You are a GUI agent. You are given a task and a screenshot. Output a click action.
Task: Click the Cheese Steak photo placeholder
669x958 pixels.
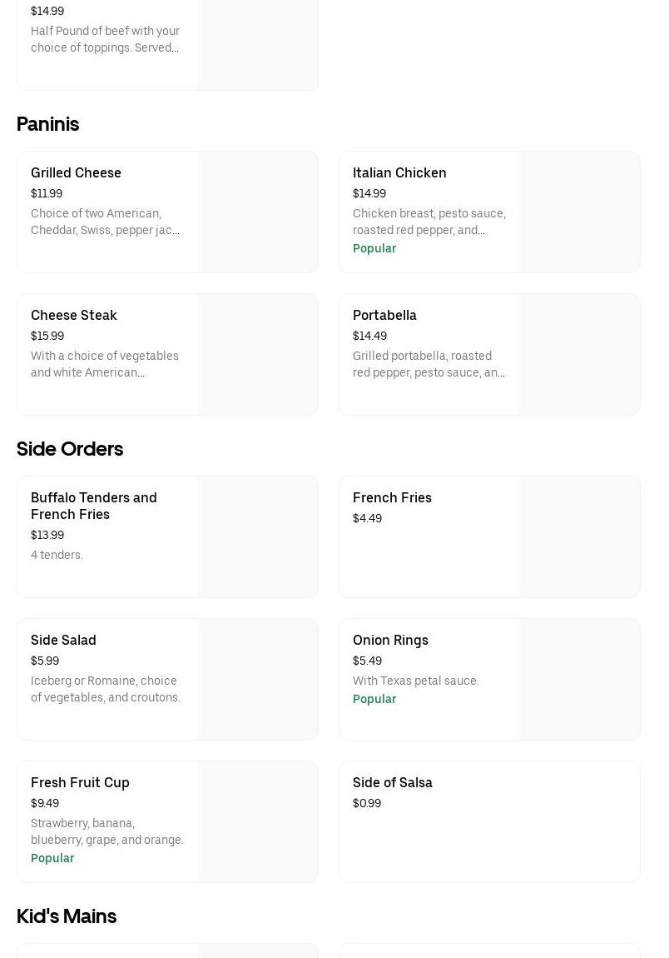(x=258, y=354)
